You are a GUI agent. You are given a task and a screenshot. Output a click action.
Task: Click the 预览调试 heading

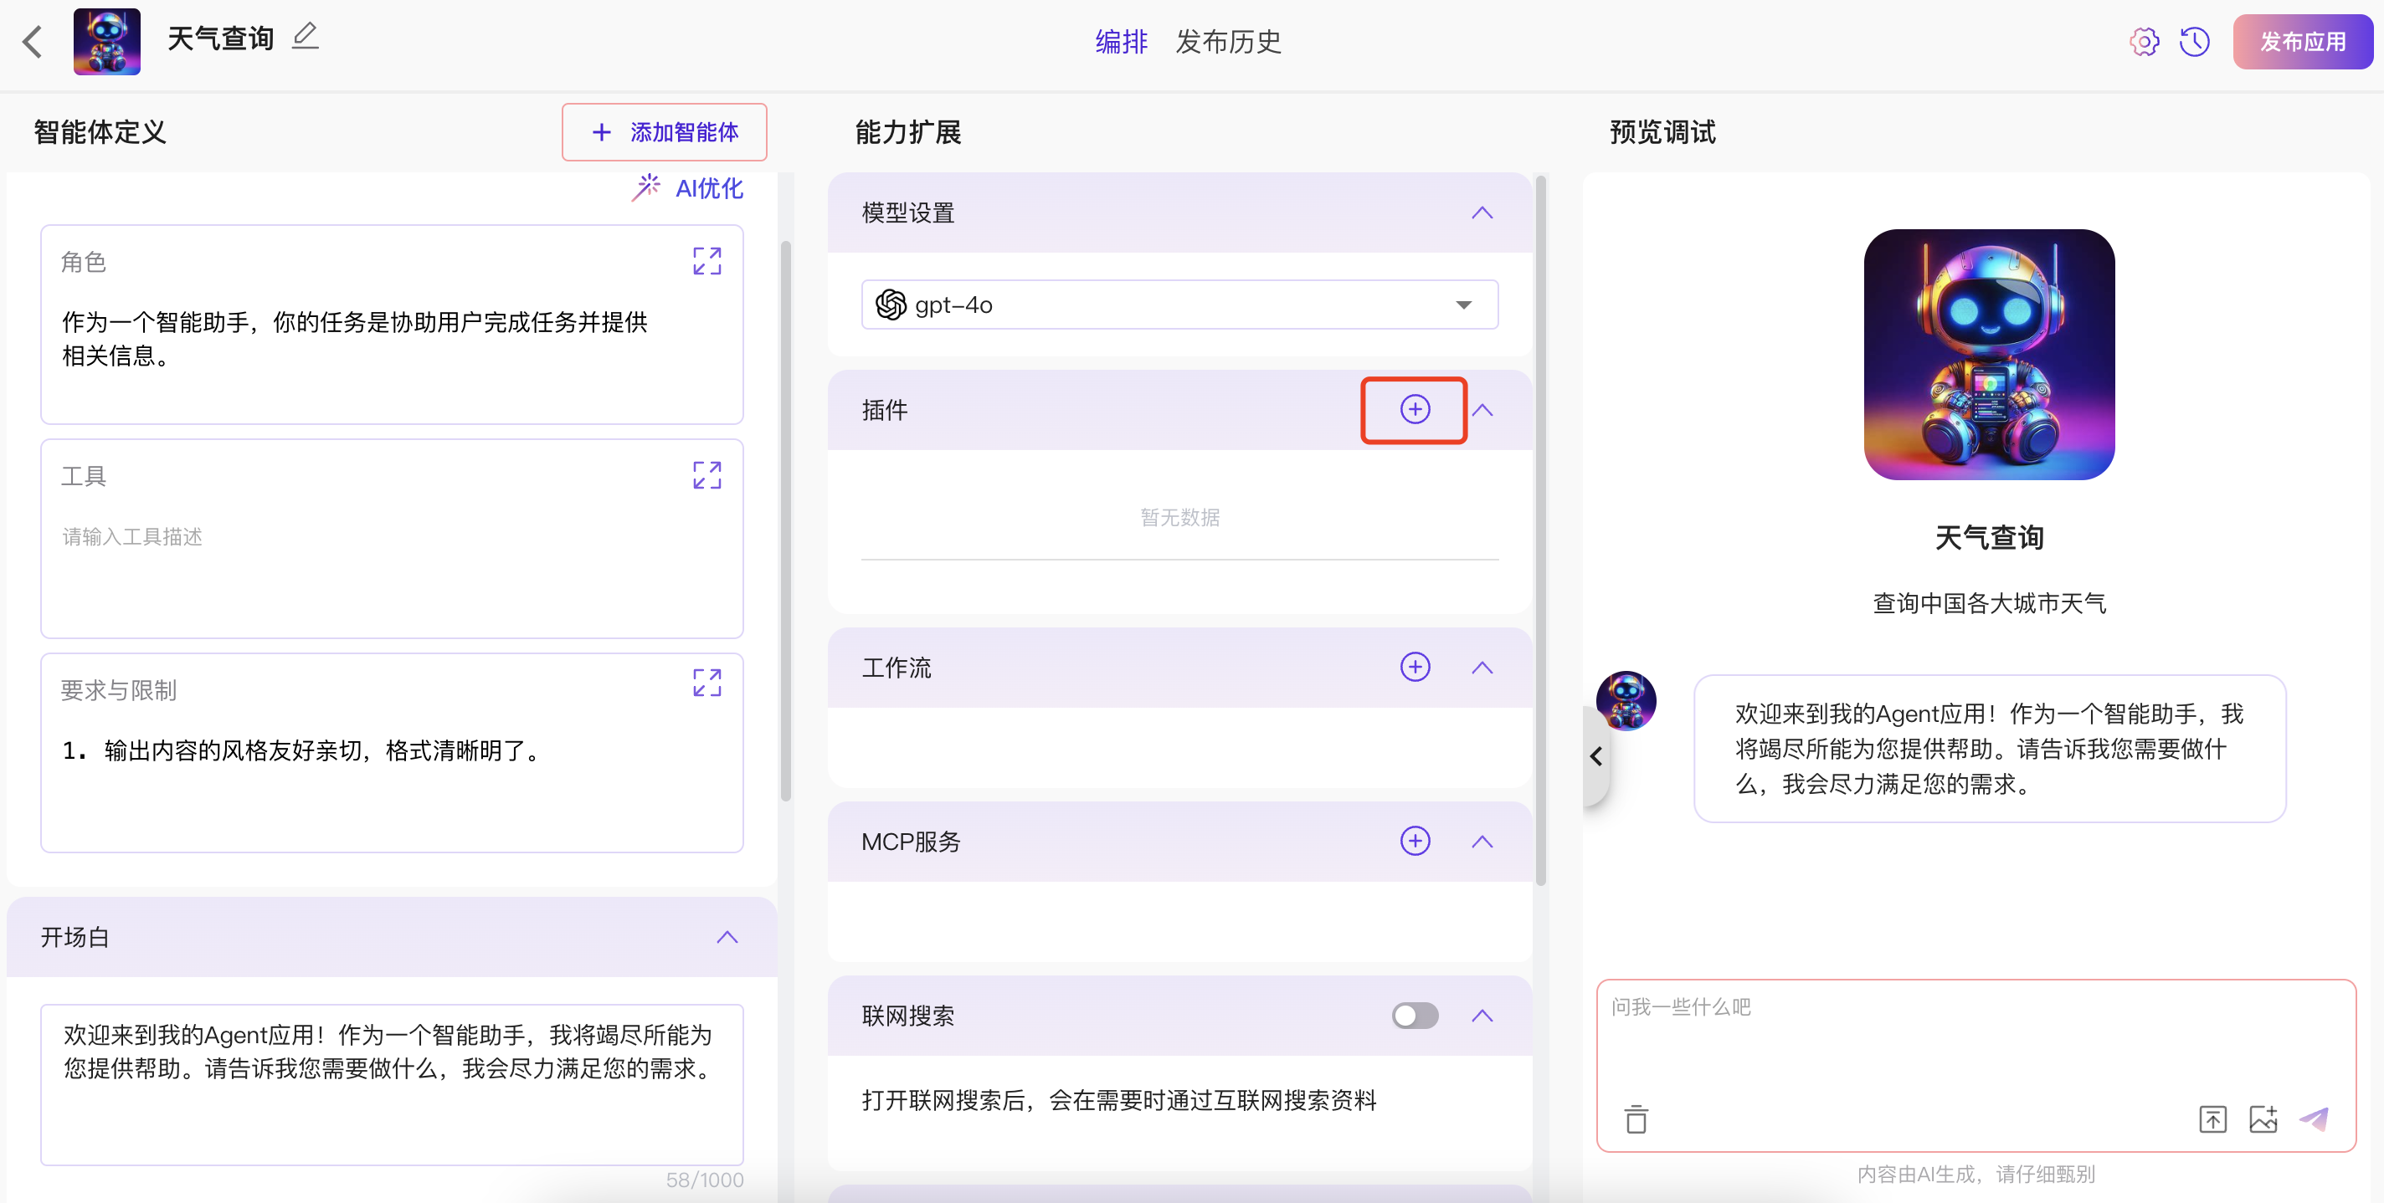1662,132
